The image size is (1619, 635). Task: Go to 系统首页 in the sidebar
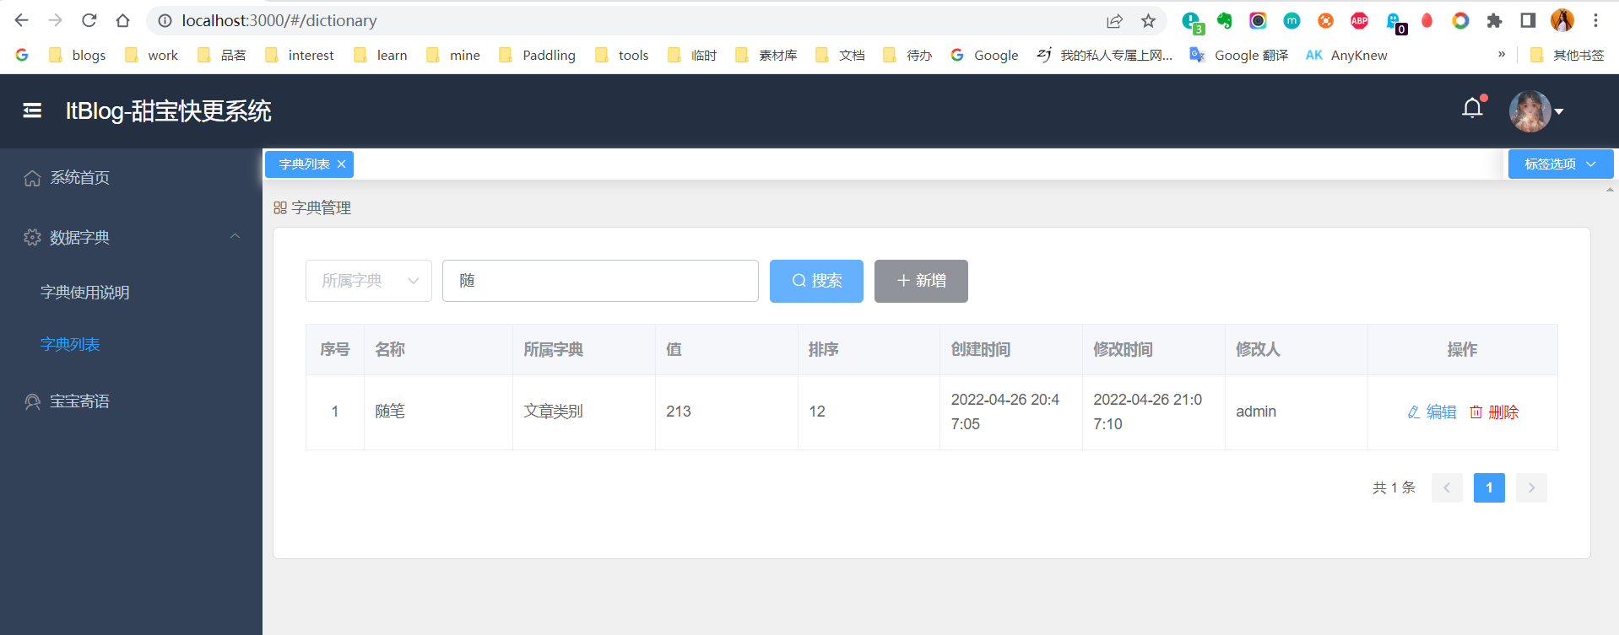pyautogui.click(x=131, y=178)
